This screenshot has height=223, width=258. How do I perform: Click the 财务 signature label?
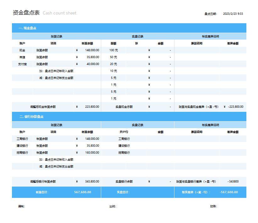pyautogui.click(x=213, y=206)
